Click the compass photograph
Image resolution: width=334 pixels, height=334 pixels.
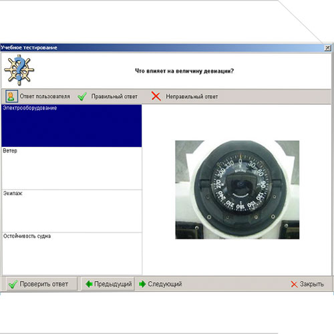pos(237,190)
